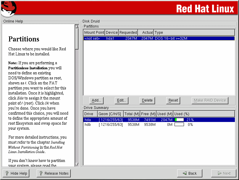Viewport: 239px width, 180px height.
Task: Click the Device column header
Action: coord(112,33)
